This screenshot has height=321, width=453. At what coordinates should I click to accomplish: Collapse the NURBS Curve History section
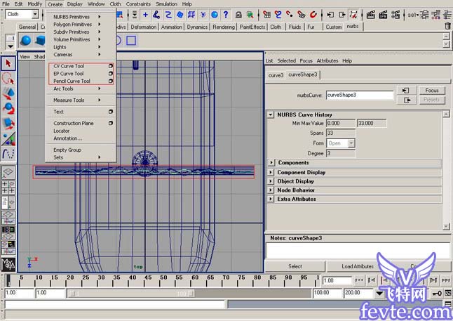click(271, 114)
